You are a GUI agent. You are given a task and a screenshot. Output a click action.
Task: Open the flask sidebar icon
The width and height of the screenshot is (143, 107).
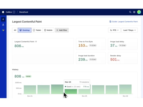tap(3, 25)
